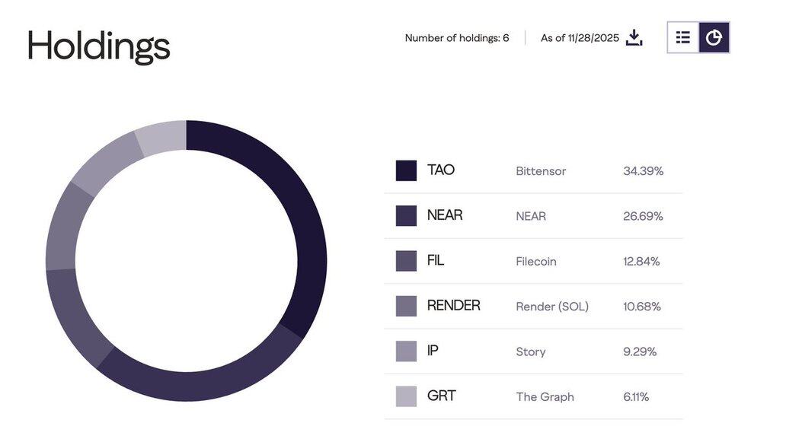Click the GRT legend color square
The image size is (786, 442).
coord(406,396)
